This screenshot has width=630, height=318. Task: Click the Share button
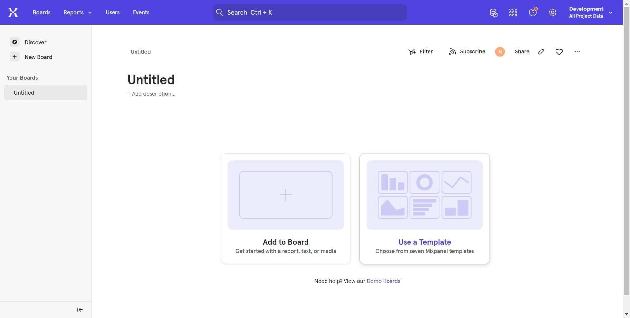click(x=522, y=52)
